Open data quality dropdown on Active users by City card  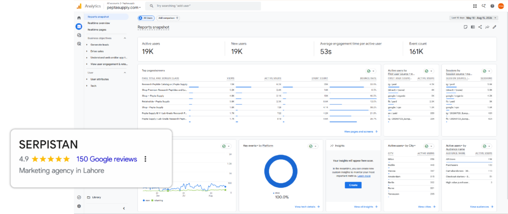tap(429, 146)
